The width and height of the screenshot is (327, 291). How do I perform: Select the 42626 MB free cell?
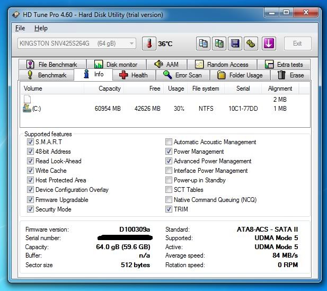[147, 109]
